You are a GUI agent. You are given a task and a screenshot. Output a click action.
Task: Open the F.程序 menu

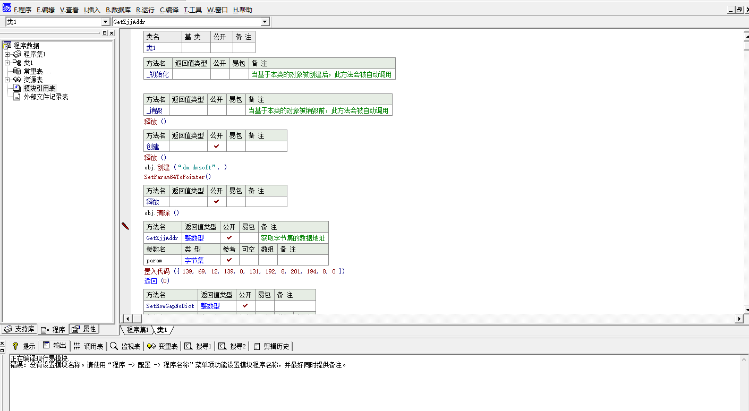coord(22,10)
